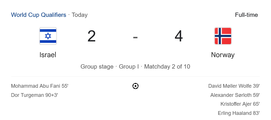Click the Group stage text
The image size is (271, 120).
tap(97, 67)
